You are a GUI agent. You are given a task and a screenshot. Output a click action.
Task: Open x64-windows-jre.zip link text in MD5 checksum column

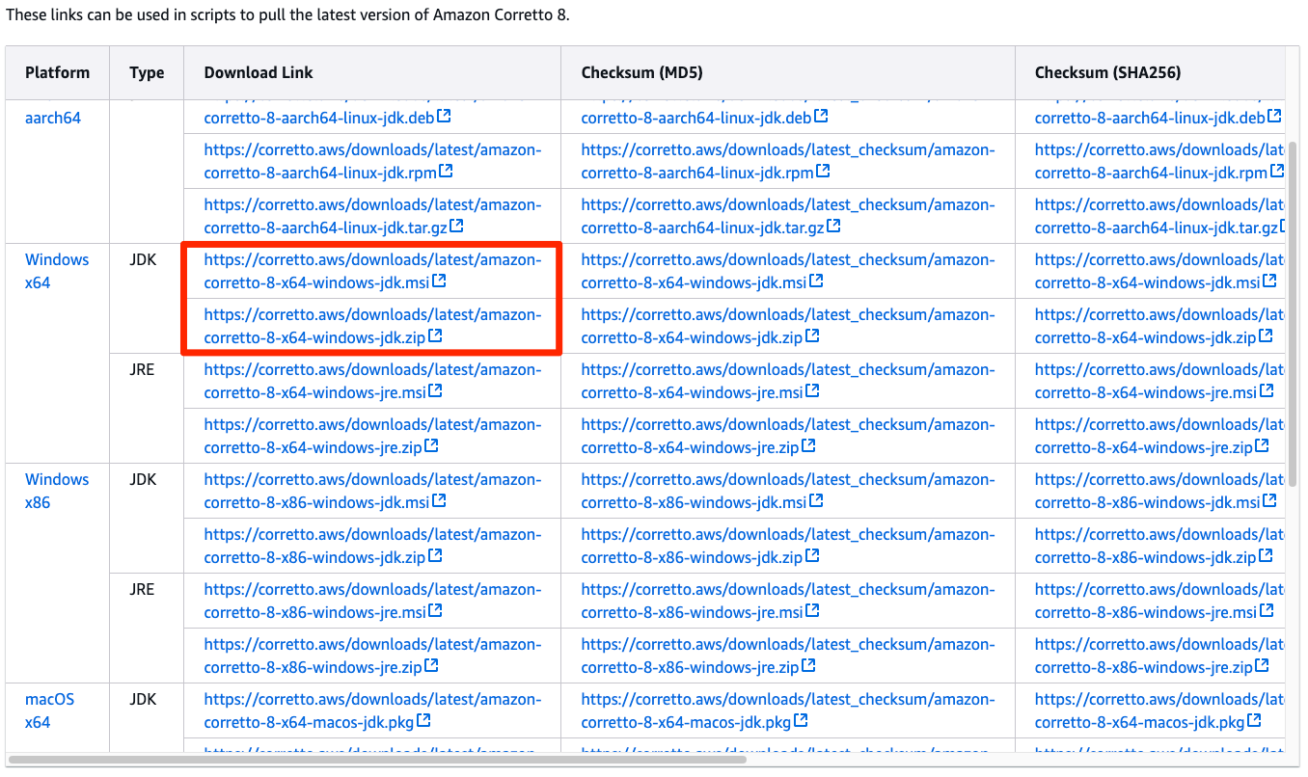[x=788, y=436]
